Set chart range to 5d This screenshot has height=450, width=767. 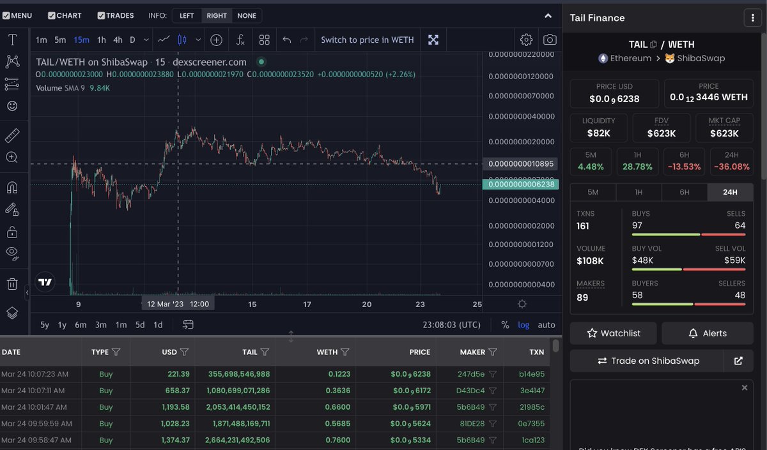click(139, 324)
